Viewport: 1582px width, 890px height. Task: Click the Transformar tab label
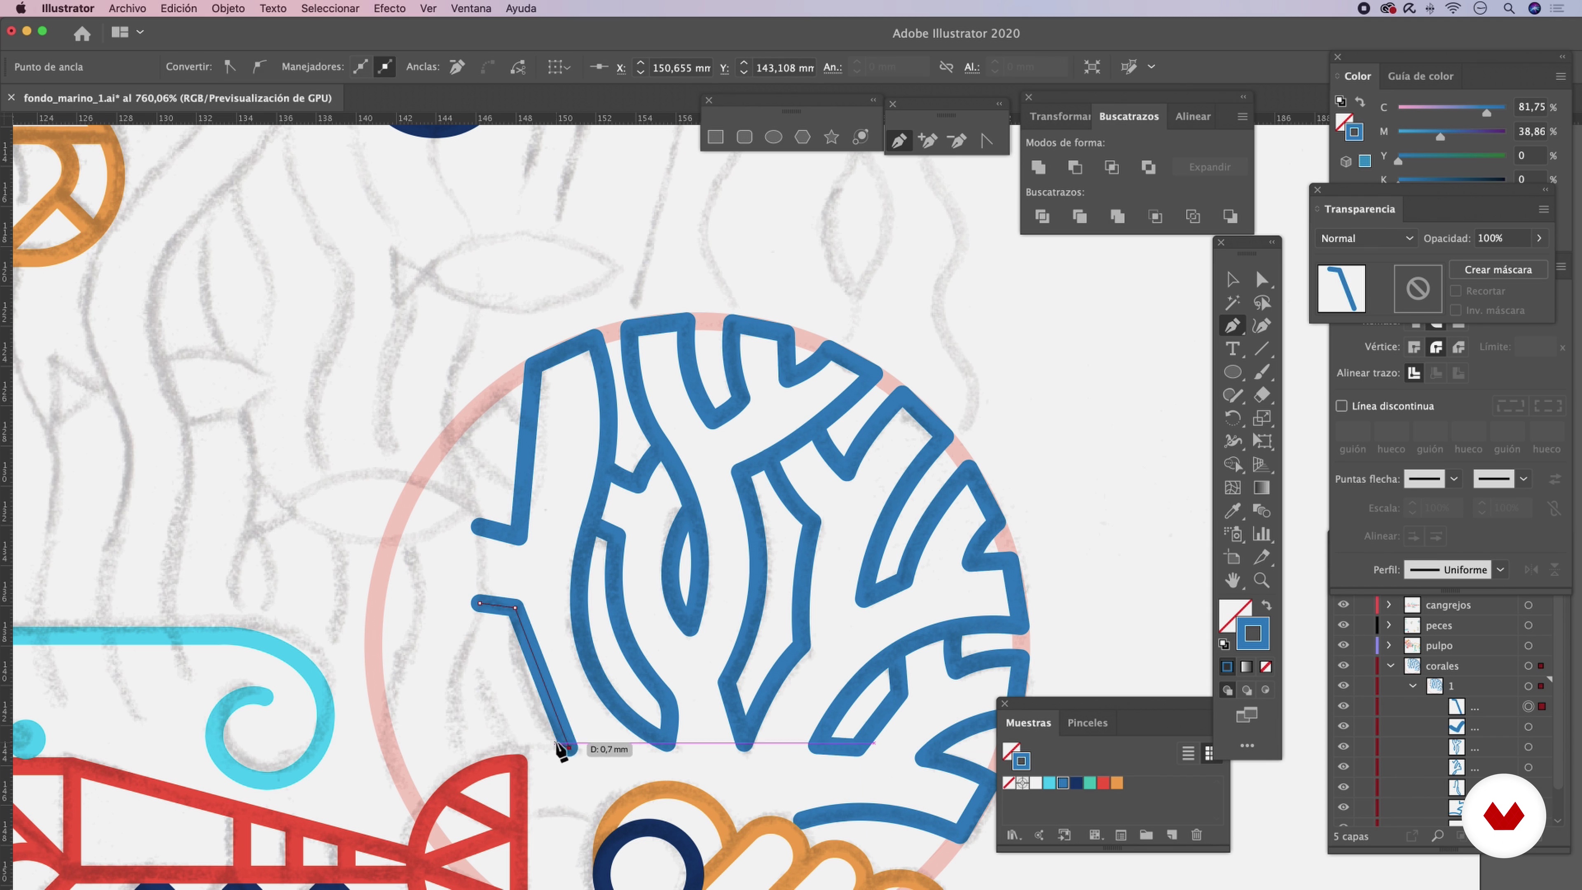(x=1059, y=117)
